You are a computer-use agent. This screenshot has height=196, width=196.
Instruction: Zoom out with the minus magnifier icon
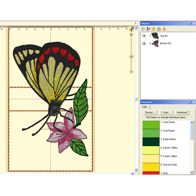pyautogui.click(x=131, y=72)
